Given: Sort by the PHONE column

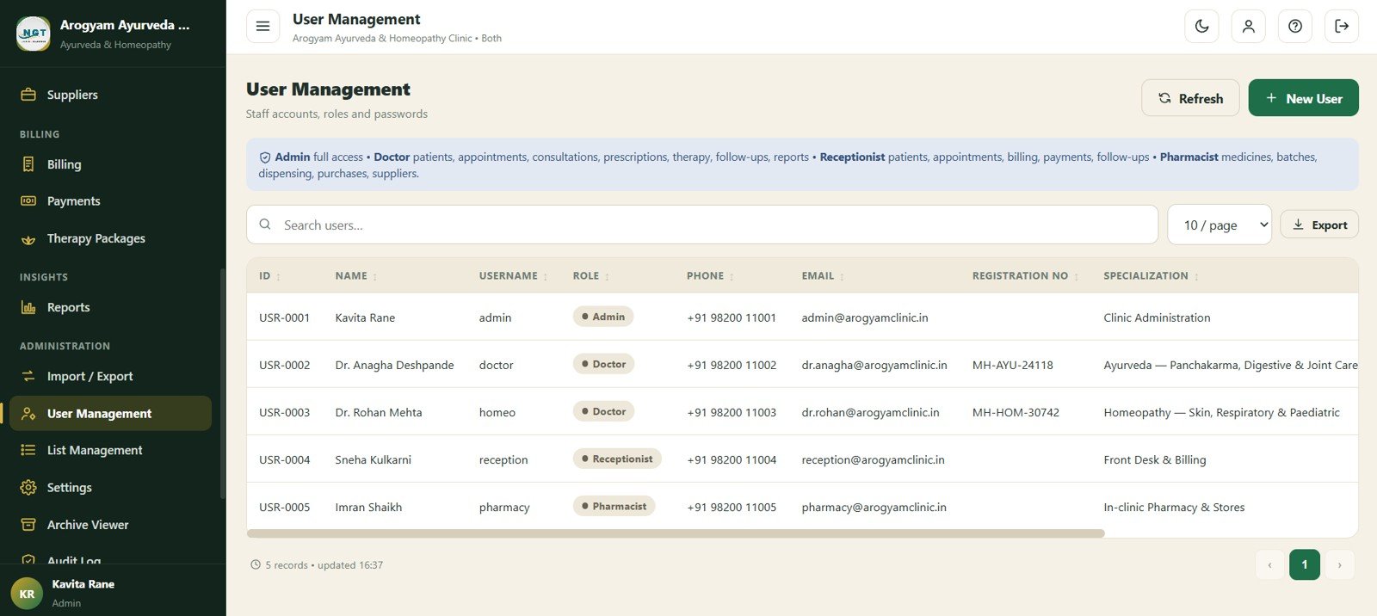Looking at the screenshot, I should tap(710, 276).
